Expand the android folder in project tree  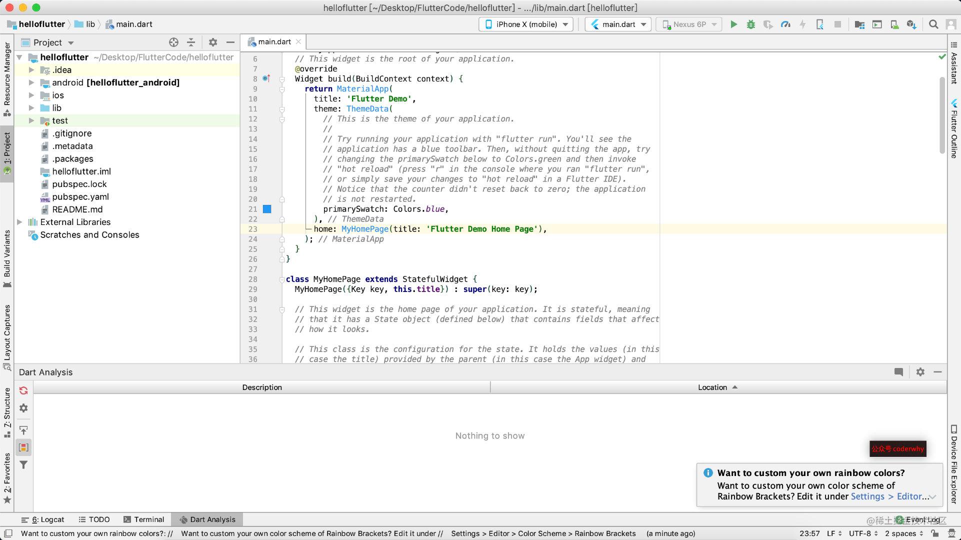30,82
